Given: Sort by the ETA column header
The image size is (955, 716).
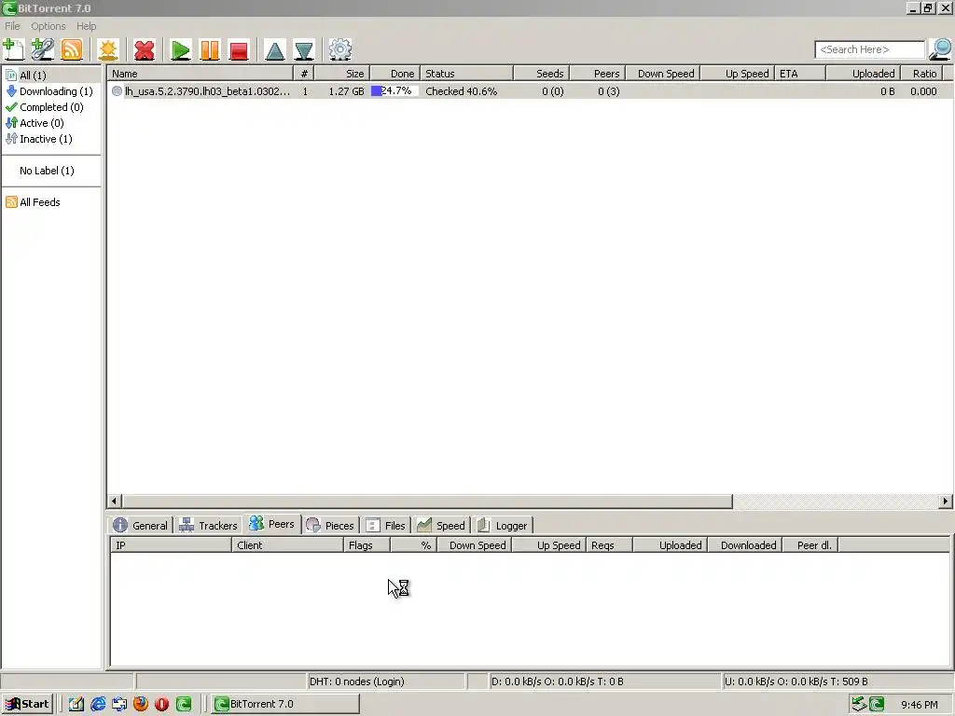Looking at the screenshot, I should pos(799,74).
